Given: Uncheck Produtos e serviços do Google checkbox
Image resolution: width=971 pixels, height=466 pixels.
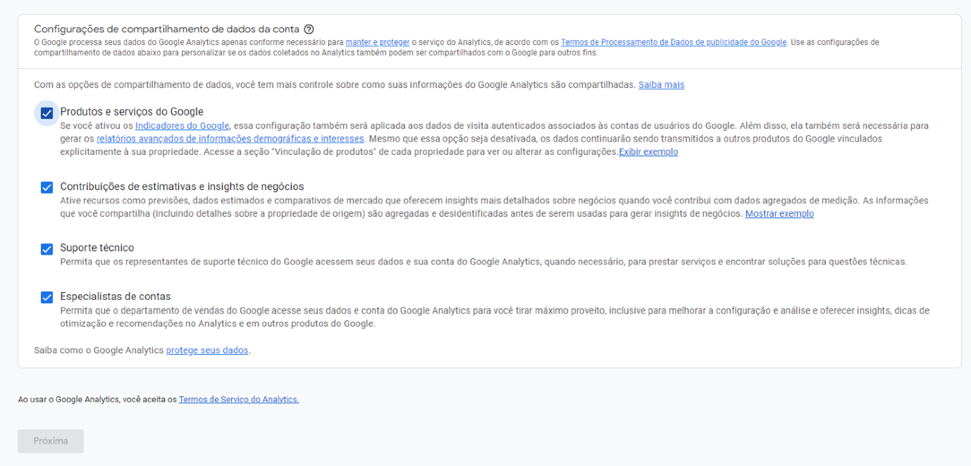Looking at the screenshot, I should tap(46, 113).
